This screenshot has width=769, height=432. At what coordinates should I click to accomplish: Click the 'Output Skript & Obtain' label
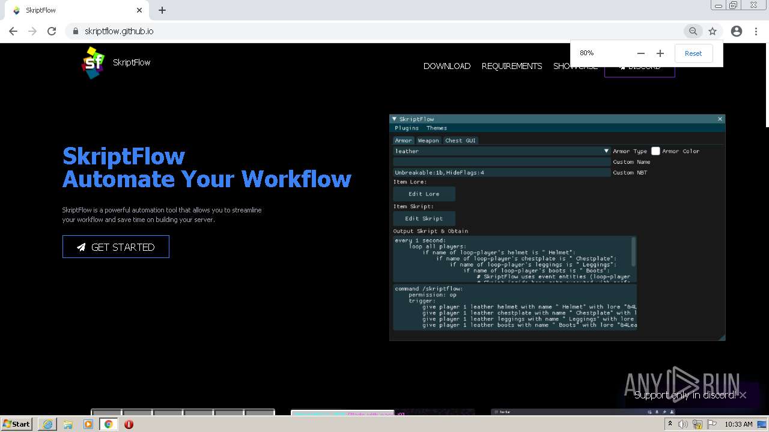(x=431, y=231)
